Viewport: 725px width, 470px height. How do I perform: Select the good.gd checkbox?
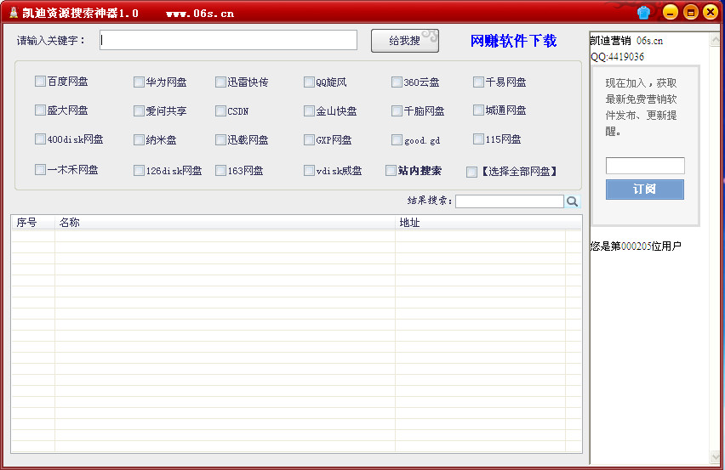click(x=397, y=140)
